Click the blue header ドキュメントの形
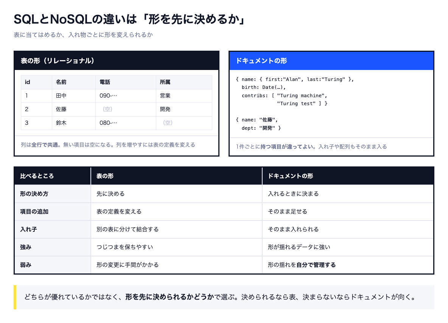 pyautogui.click(x=331, y=61)
